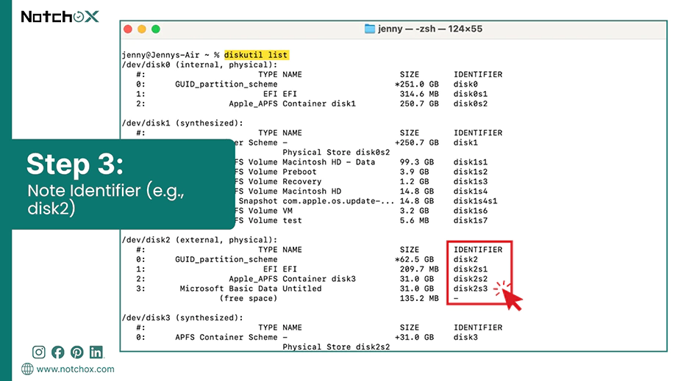
Task: Click the size '135.2 MB'
Action: click(x=419, y=299)
